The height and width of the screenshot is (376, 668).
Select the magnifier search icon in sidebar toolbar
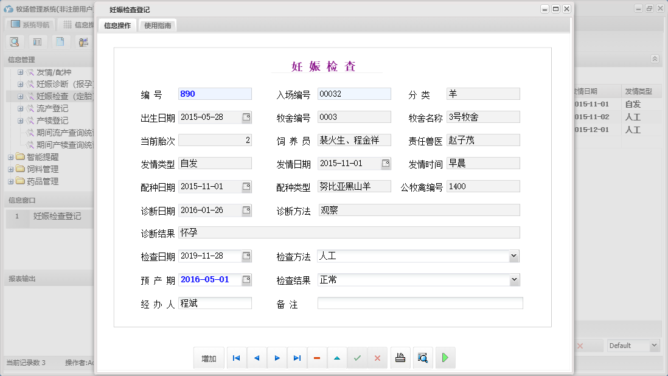(14, 41)
